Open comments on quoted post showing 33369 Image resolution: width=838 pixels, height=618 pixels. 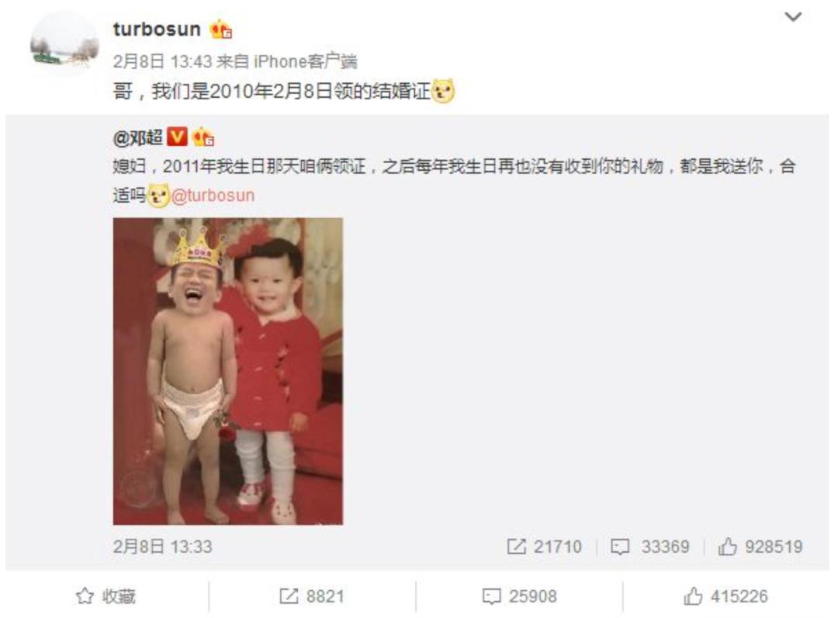[650, 547]
